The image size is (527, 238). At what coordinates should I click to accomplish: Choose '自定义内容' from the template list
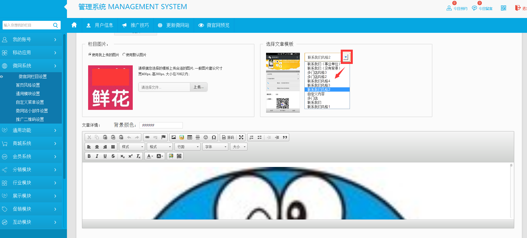click(316, 94)
